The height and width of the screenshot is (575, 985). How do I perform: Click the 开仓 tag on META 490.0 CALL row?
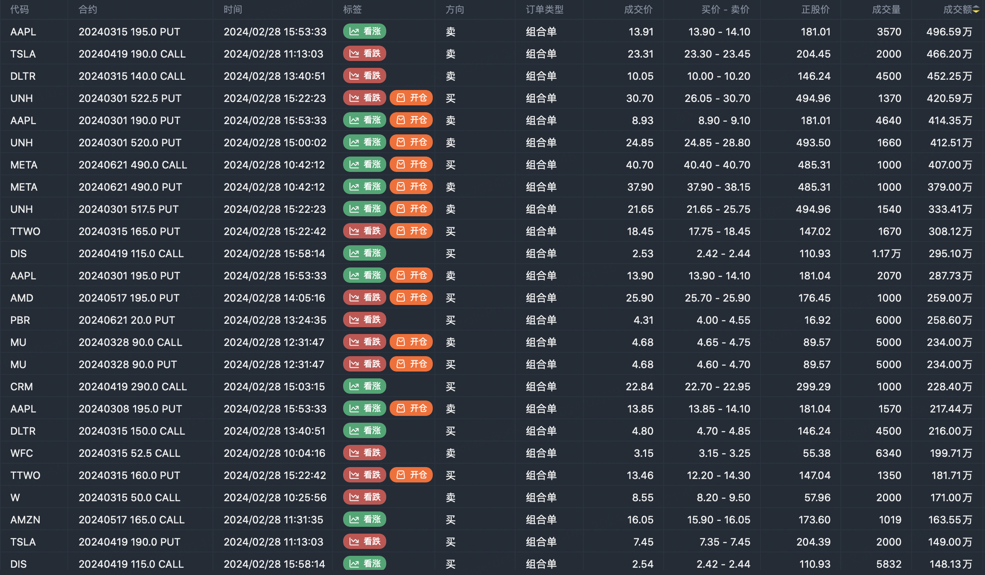411,165
